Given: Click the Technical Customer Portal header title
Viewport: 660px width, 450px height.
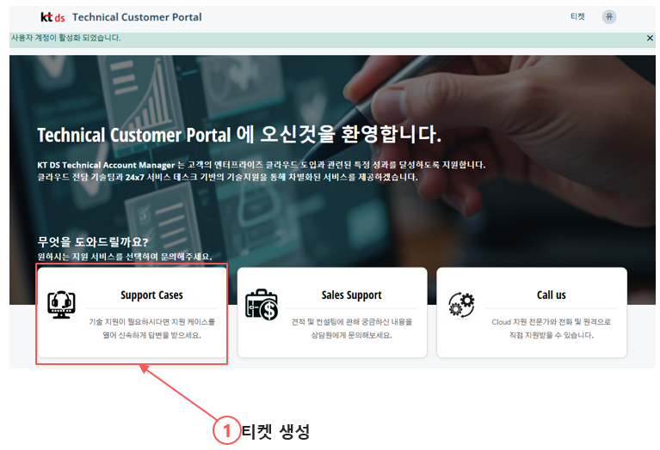Looking at the screenshot, I should pos(137,17).
